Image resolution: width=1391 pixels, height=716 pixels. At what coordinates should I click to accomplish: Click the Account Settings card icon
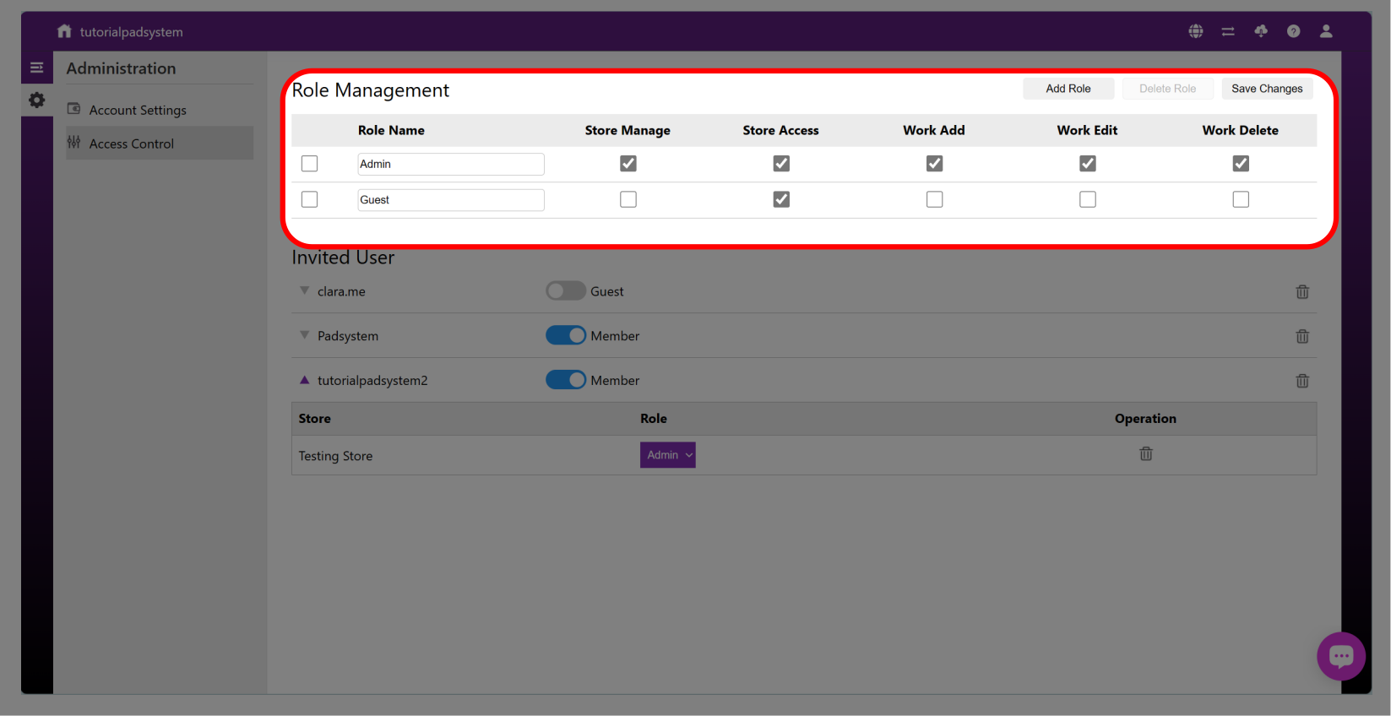tap(74, 109)
